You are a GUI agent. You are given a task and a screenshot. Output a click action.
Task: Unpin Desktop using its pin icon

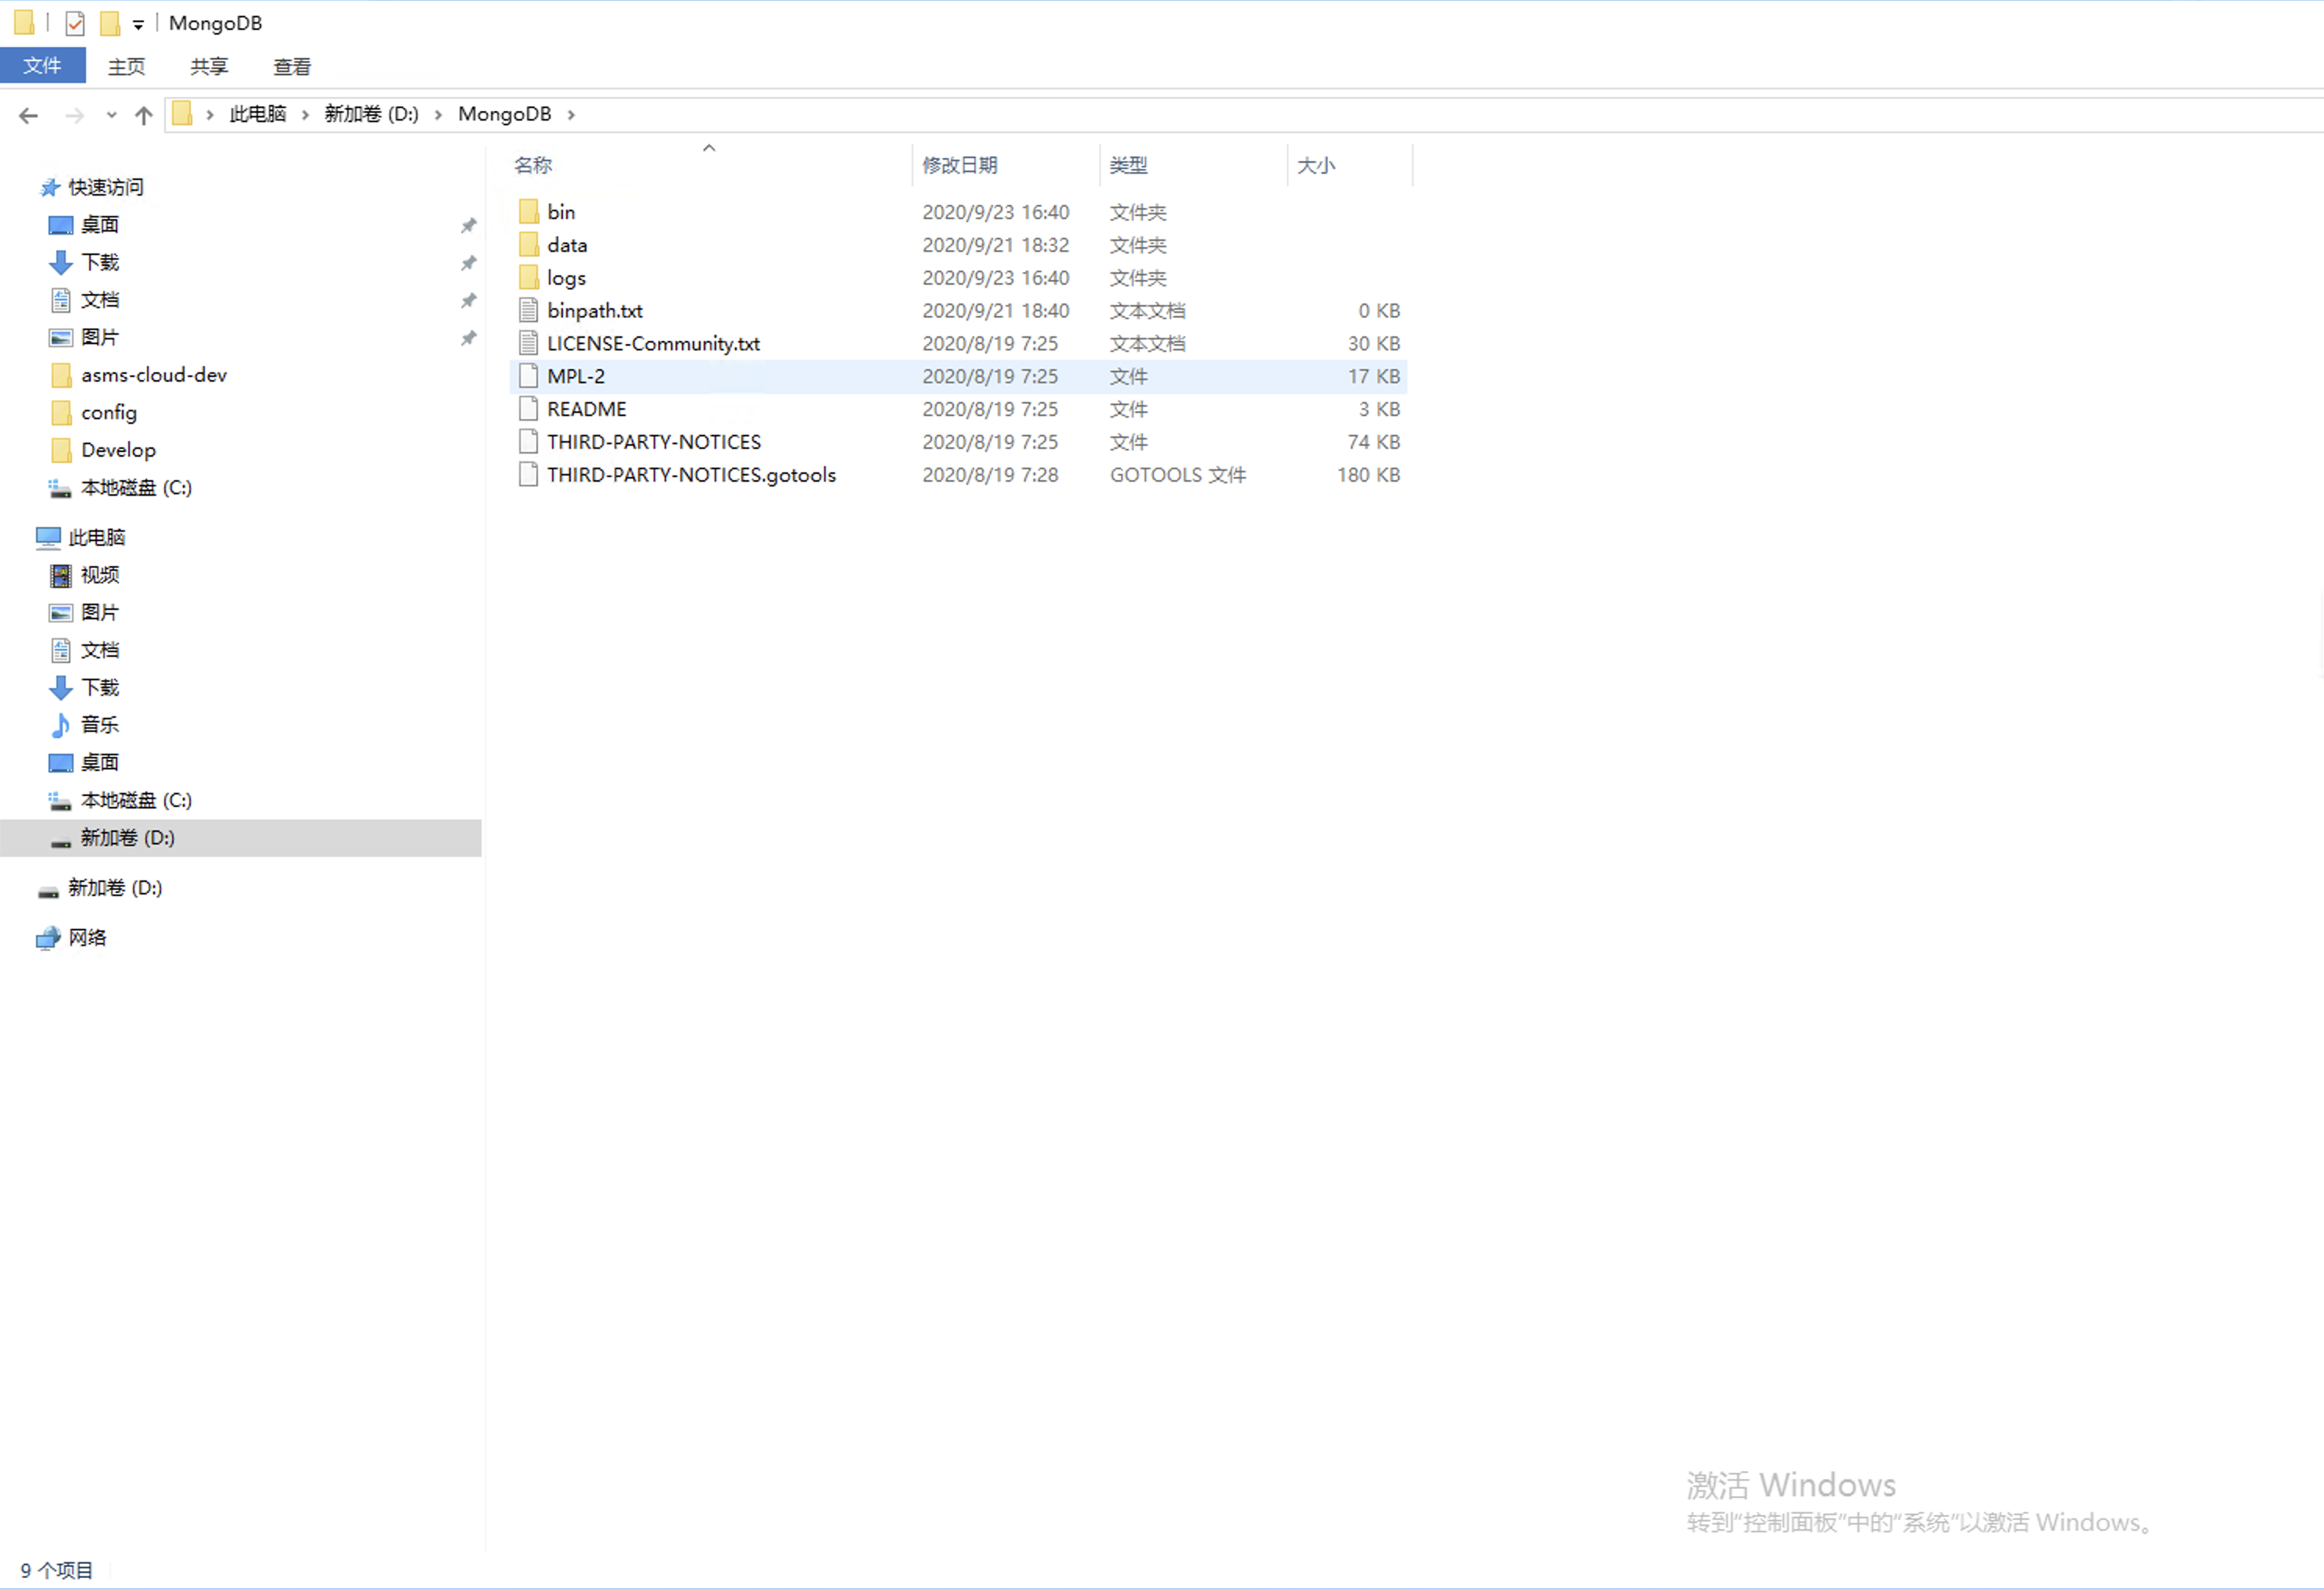pyautogui.click(x=468, y=226)
